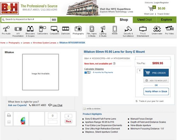
Task: Click Trade-in your gear for cash
Action: (151, 101)
